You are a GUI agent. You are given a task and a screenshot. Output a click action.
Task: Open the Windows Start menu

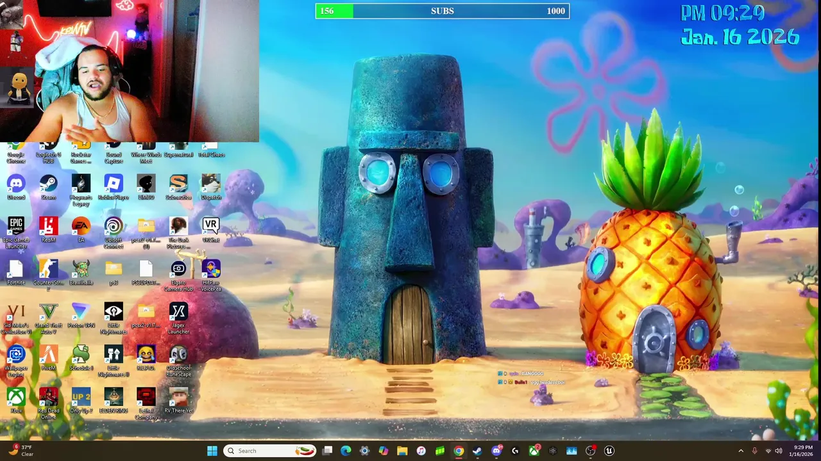[212, 451]
